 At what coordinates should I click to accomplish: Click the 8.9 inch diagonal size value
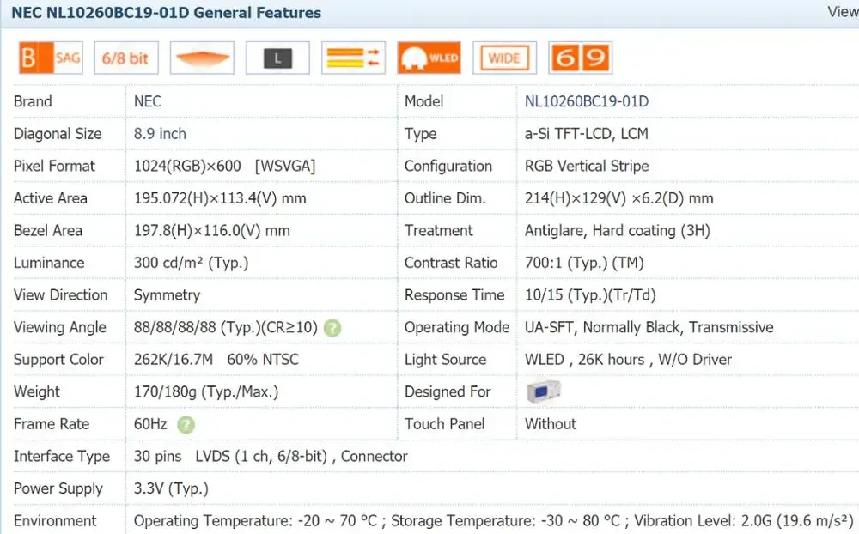click(x=160, y=134)
